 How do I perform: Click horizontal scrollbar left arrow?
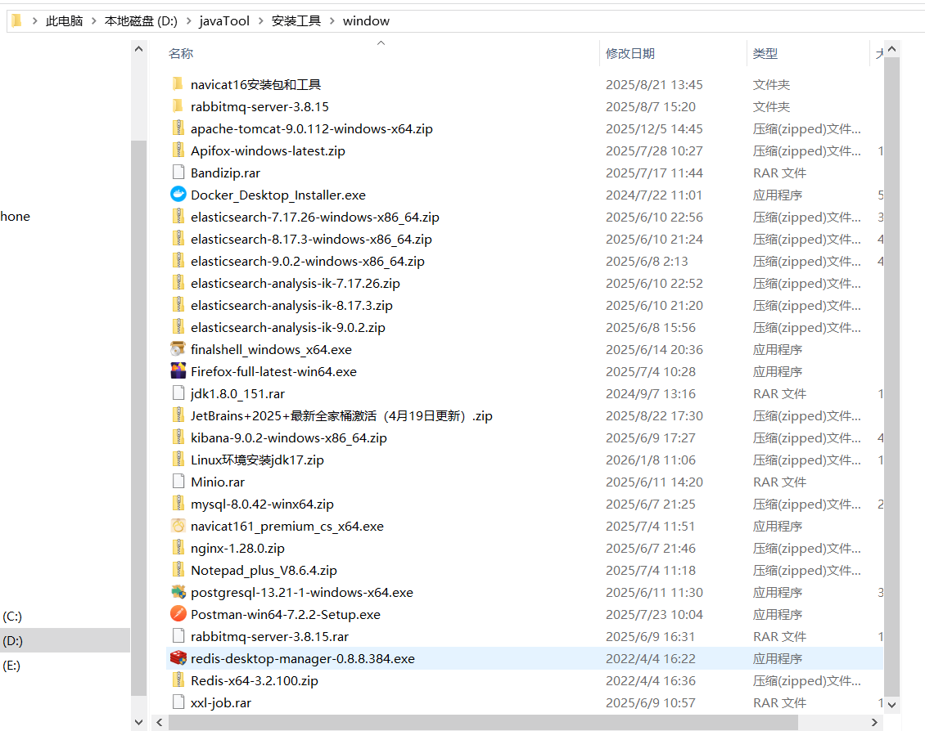(160, 722)
